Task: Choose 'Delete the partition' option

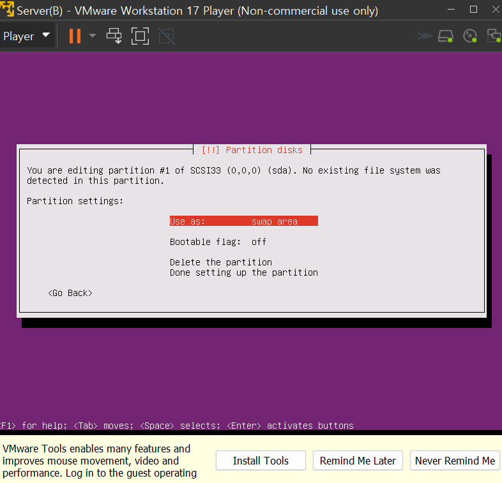Action: point(221,262)
